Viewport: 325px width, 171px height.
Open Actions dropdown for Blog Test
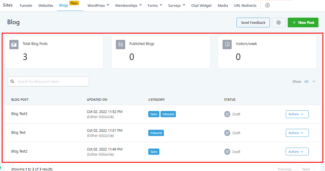coord(297,133)
